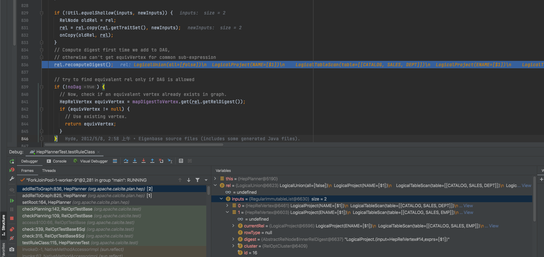
Task: Switch to the Console tab
Action: pos(57,161)
